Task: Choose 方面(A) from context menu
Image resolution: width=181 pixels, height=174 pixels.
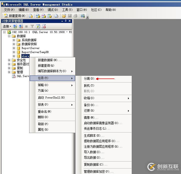Action: pos(52,91)
